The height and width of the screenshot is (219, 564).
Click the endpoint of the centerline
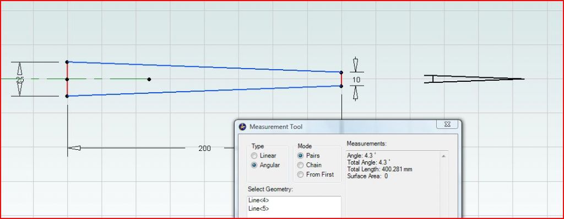(x=149, y=79)
